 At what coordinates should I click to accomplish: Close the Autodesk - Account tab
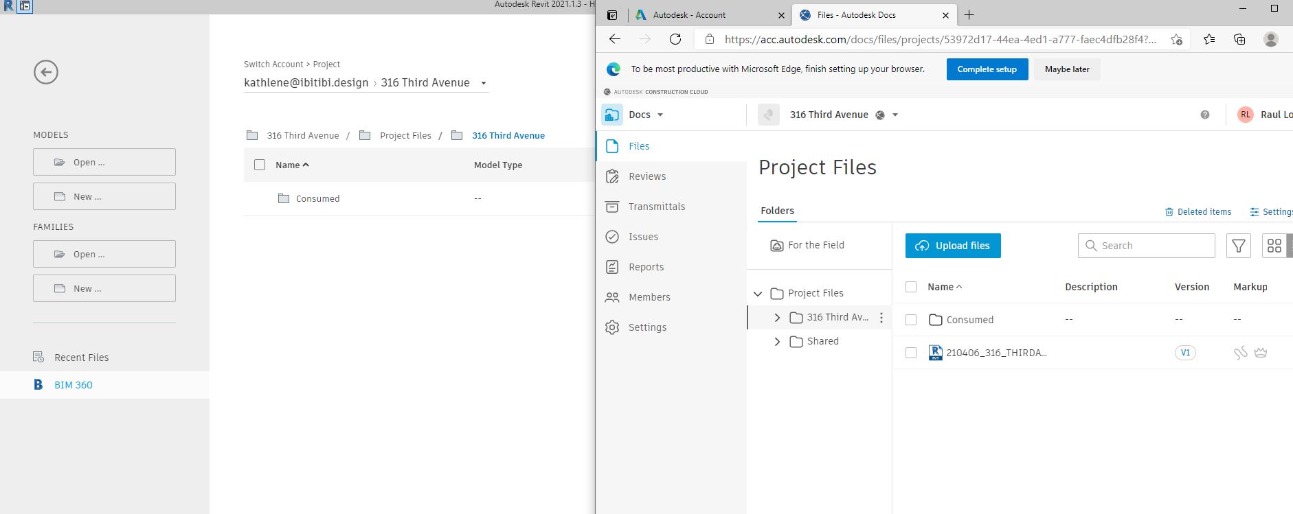tap(781, 15)
